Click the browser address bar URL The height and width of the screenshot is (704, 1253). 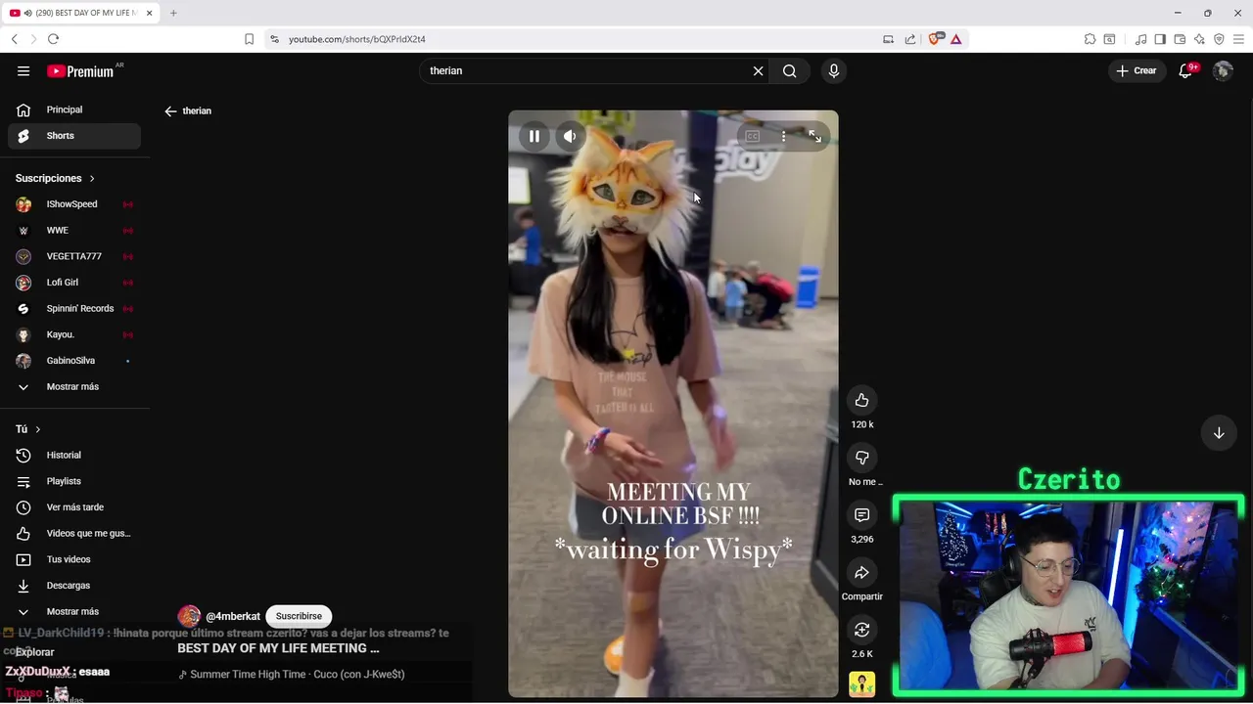(357, 39)
